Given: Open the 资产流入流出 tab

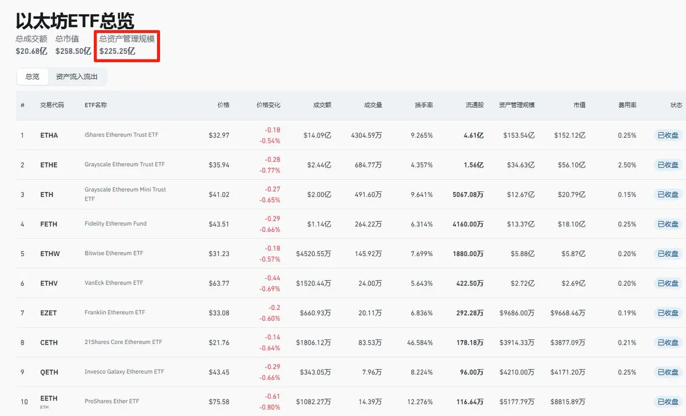Looking at the screenshot, I should (77, 77).
